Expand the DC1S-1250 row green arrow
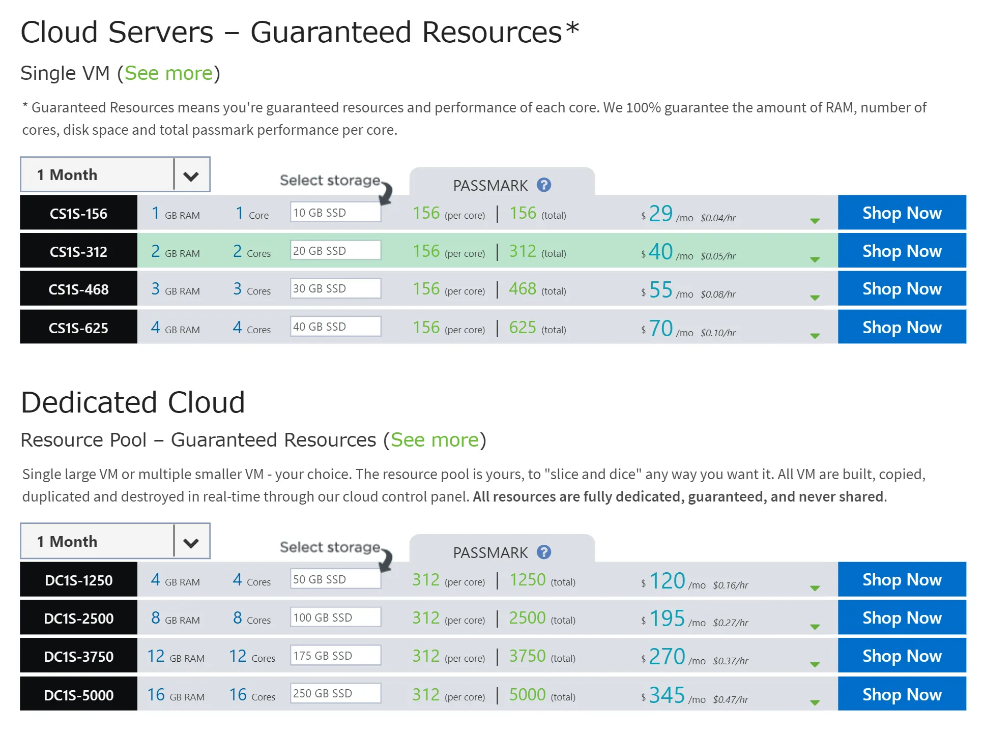Viewport: 983px width, 735px height. [x=815, y=588]
